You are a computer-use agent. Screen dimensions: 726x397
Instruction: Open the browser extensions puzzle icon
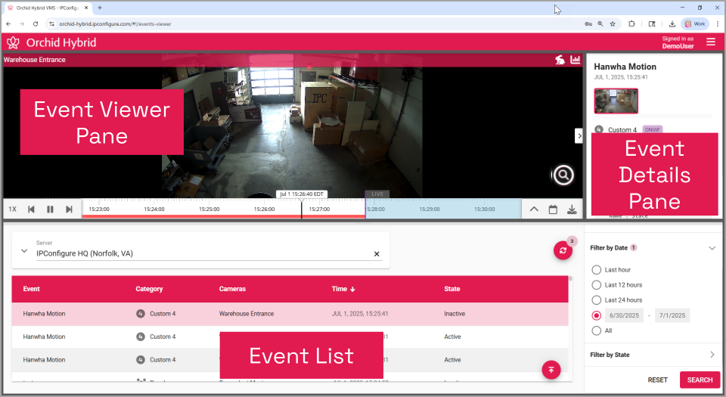coord(631,23)
